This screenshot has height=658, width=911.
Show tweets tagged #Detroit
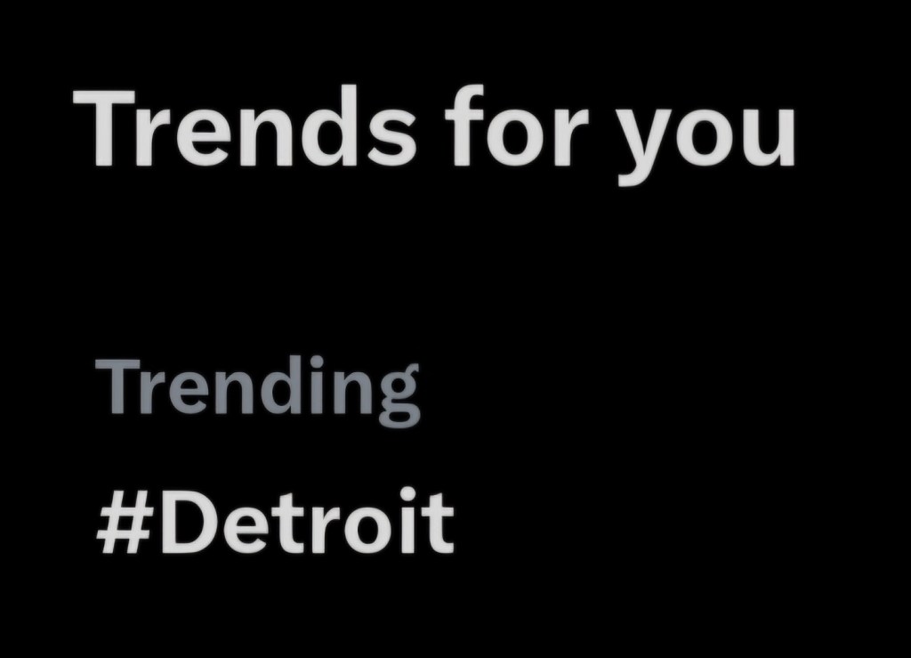click(x=274, y=522)
